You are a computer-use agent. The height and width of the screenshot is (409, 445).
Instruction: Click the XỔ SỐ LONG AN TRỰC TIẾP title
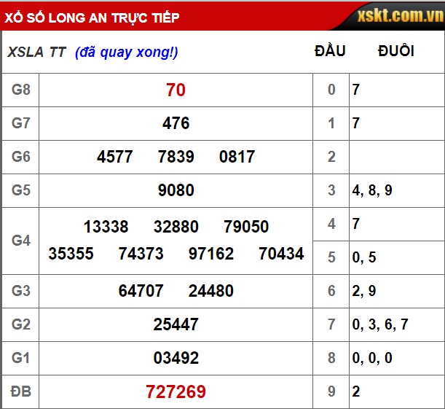click(x=92, y=17)
